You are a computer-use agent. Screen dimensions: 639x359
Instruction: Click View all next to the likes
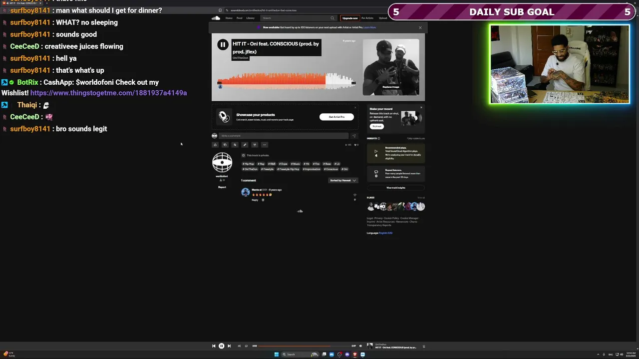[421, 197]
